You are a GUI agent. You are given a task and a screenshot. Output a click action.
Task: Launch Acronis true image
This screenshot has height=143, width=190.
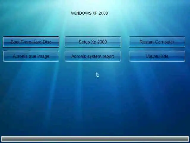click(31, 56)
